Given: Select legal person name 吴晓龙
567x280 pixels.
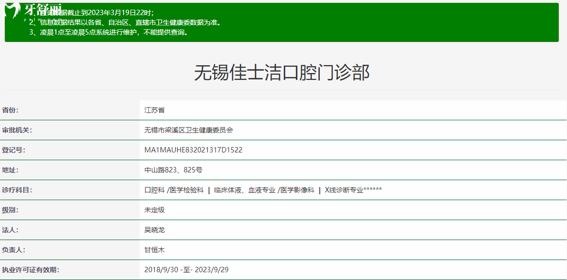Looking at the screenshot, I should pos(154,230).
